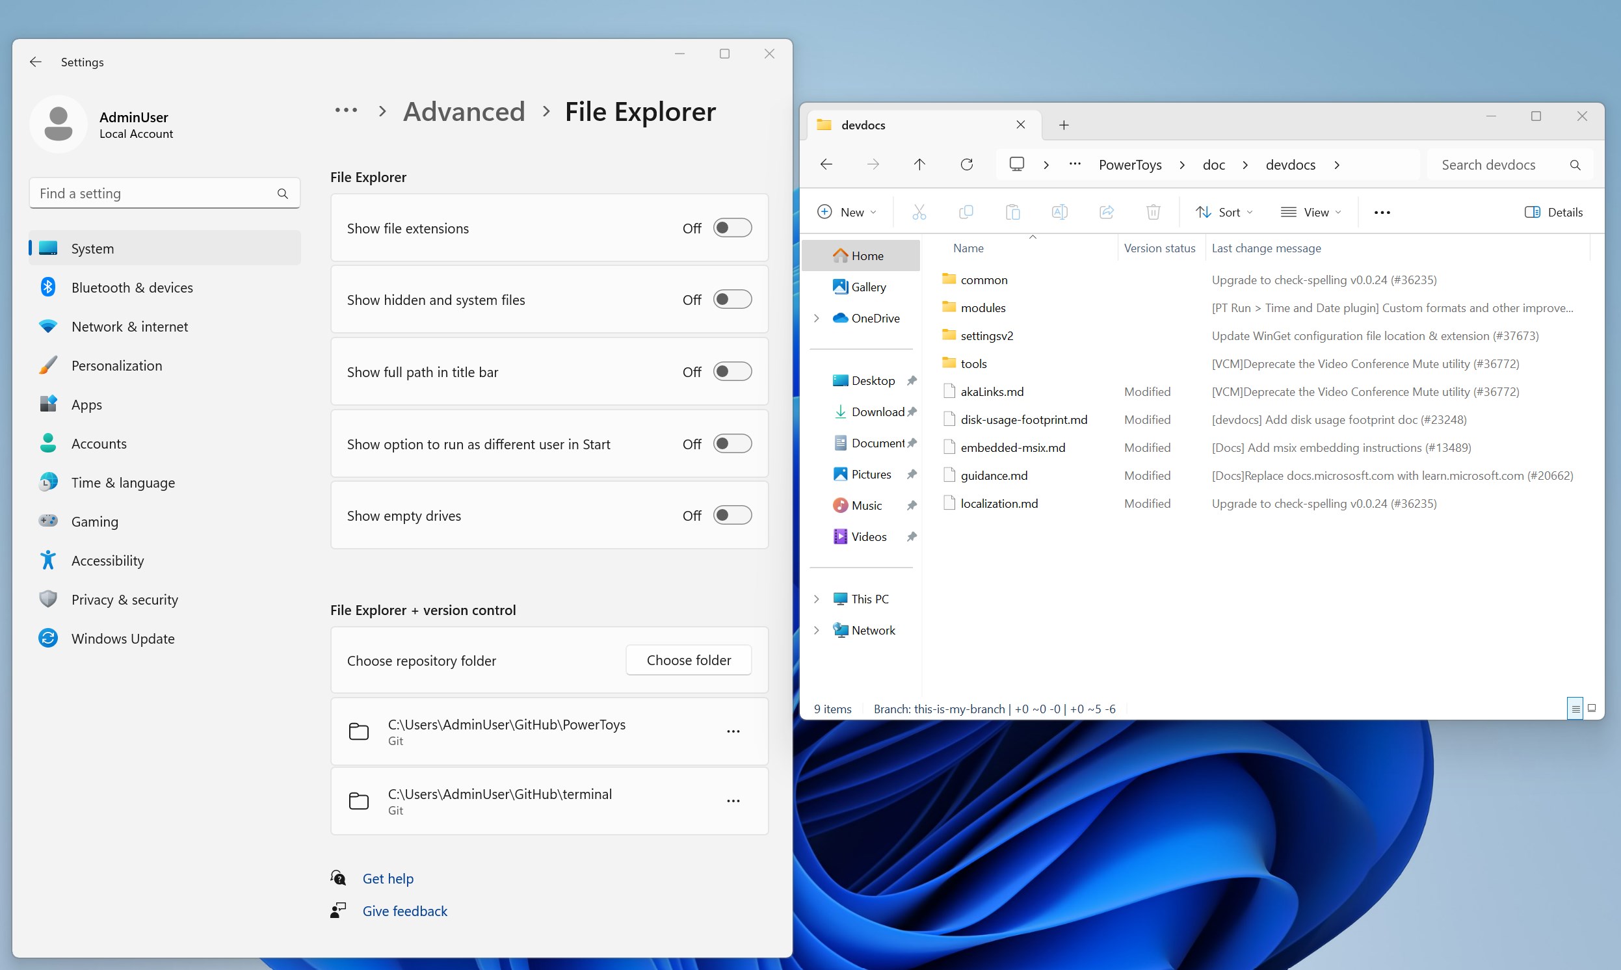The height and width of the screenshot is (970, 1621).
Task: Open the Give feedback link
Action: click(x=404, y=911)
